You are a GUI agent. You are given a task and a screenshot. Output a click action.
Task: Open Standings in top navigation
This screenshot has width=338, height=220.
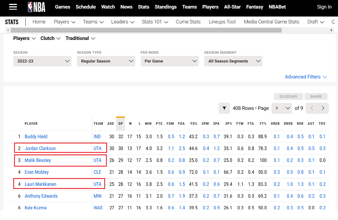click(x=166, y=7)
